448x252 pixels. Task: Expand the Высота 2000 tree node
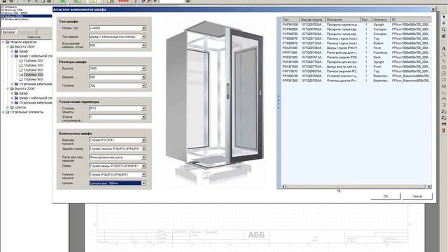(8, 89)
